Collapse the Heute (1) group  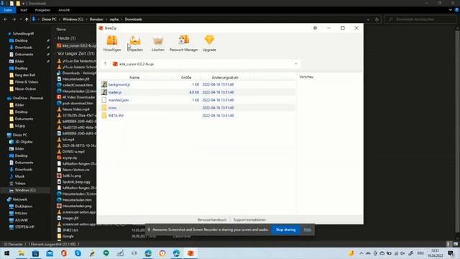coord(55,38)
